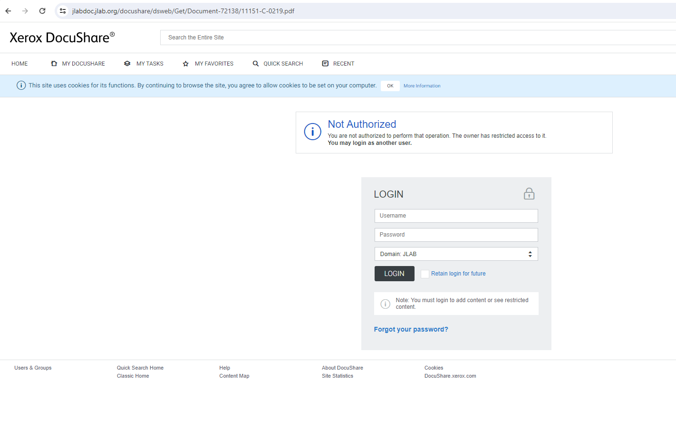Open the Domain: JLAB dropdown

(456, 254)
